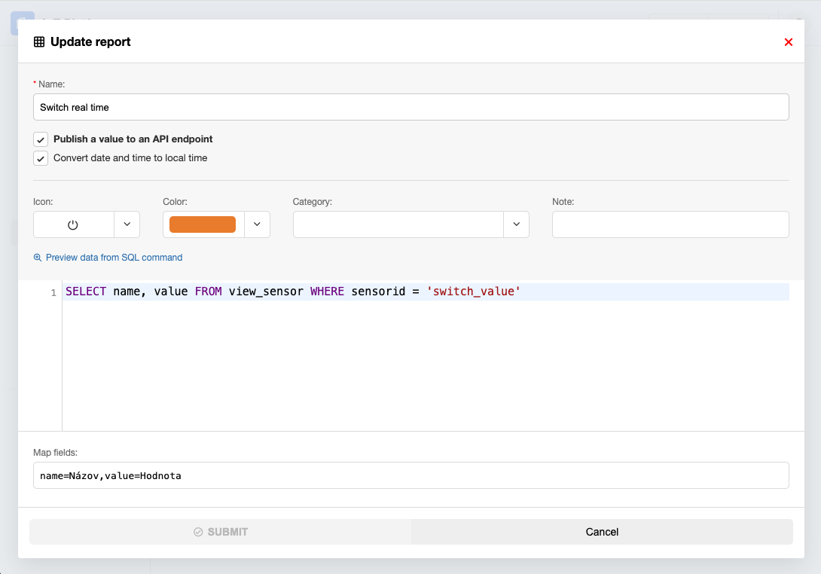Screen dimensions: 821x574
Task: Close the Update report dialog with red X
Action: click(x=789, y=42)
